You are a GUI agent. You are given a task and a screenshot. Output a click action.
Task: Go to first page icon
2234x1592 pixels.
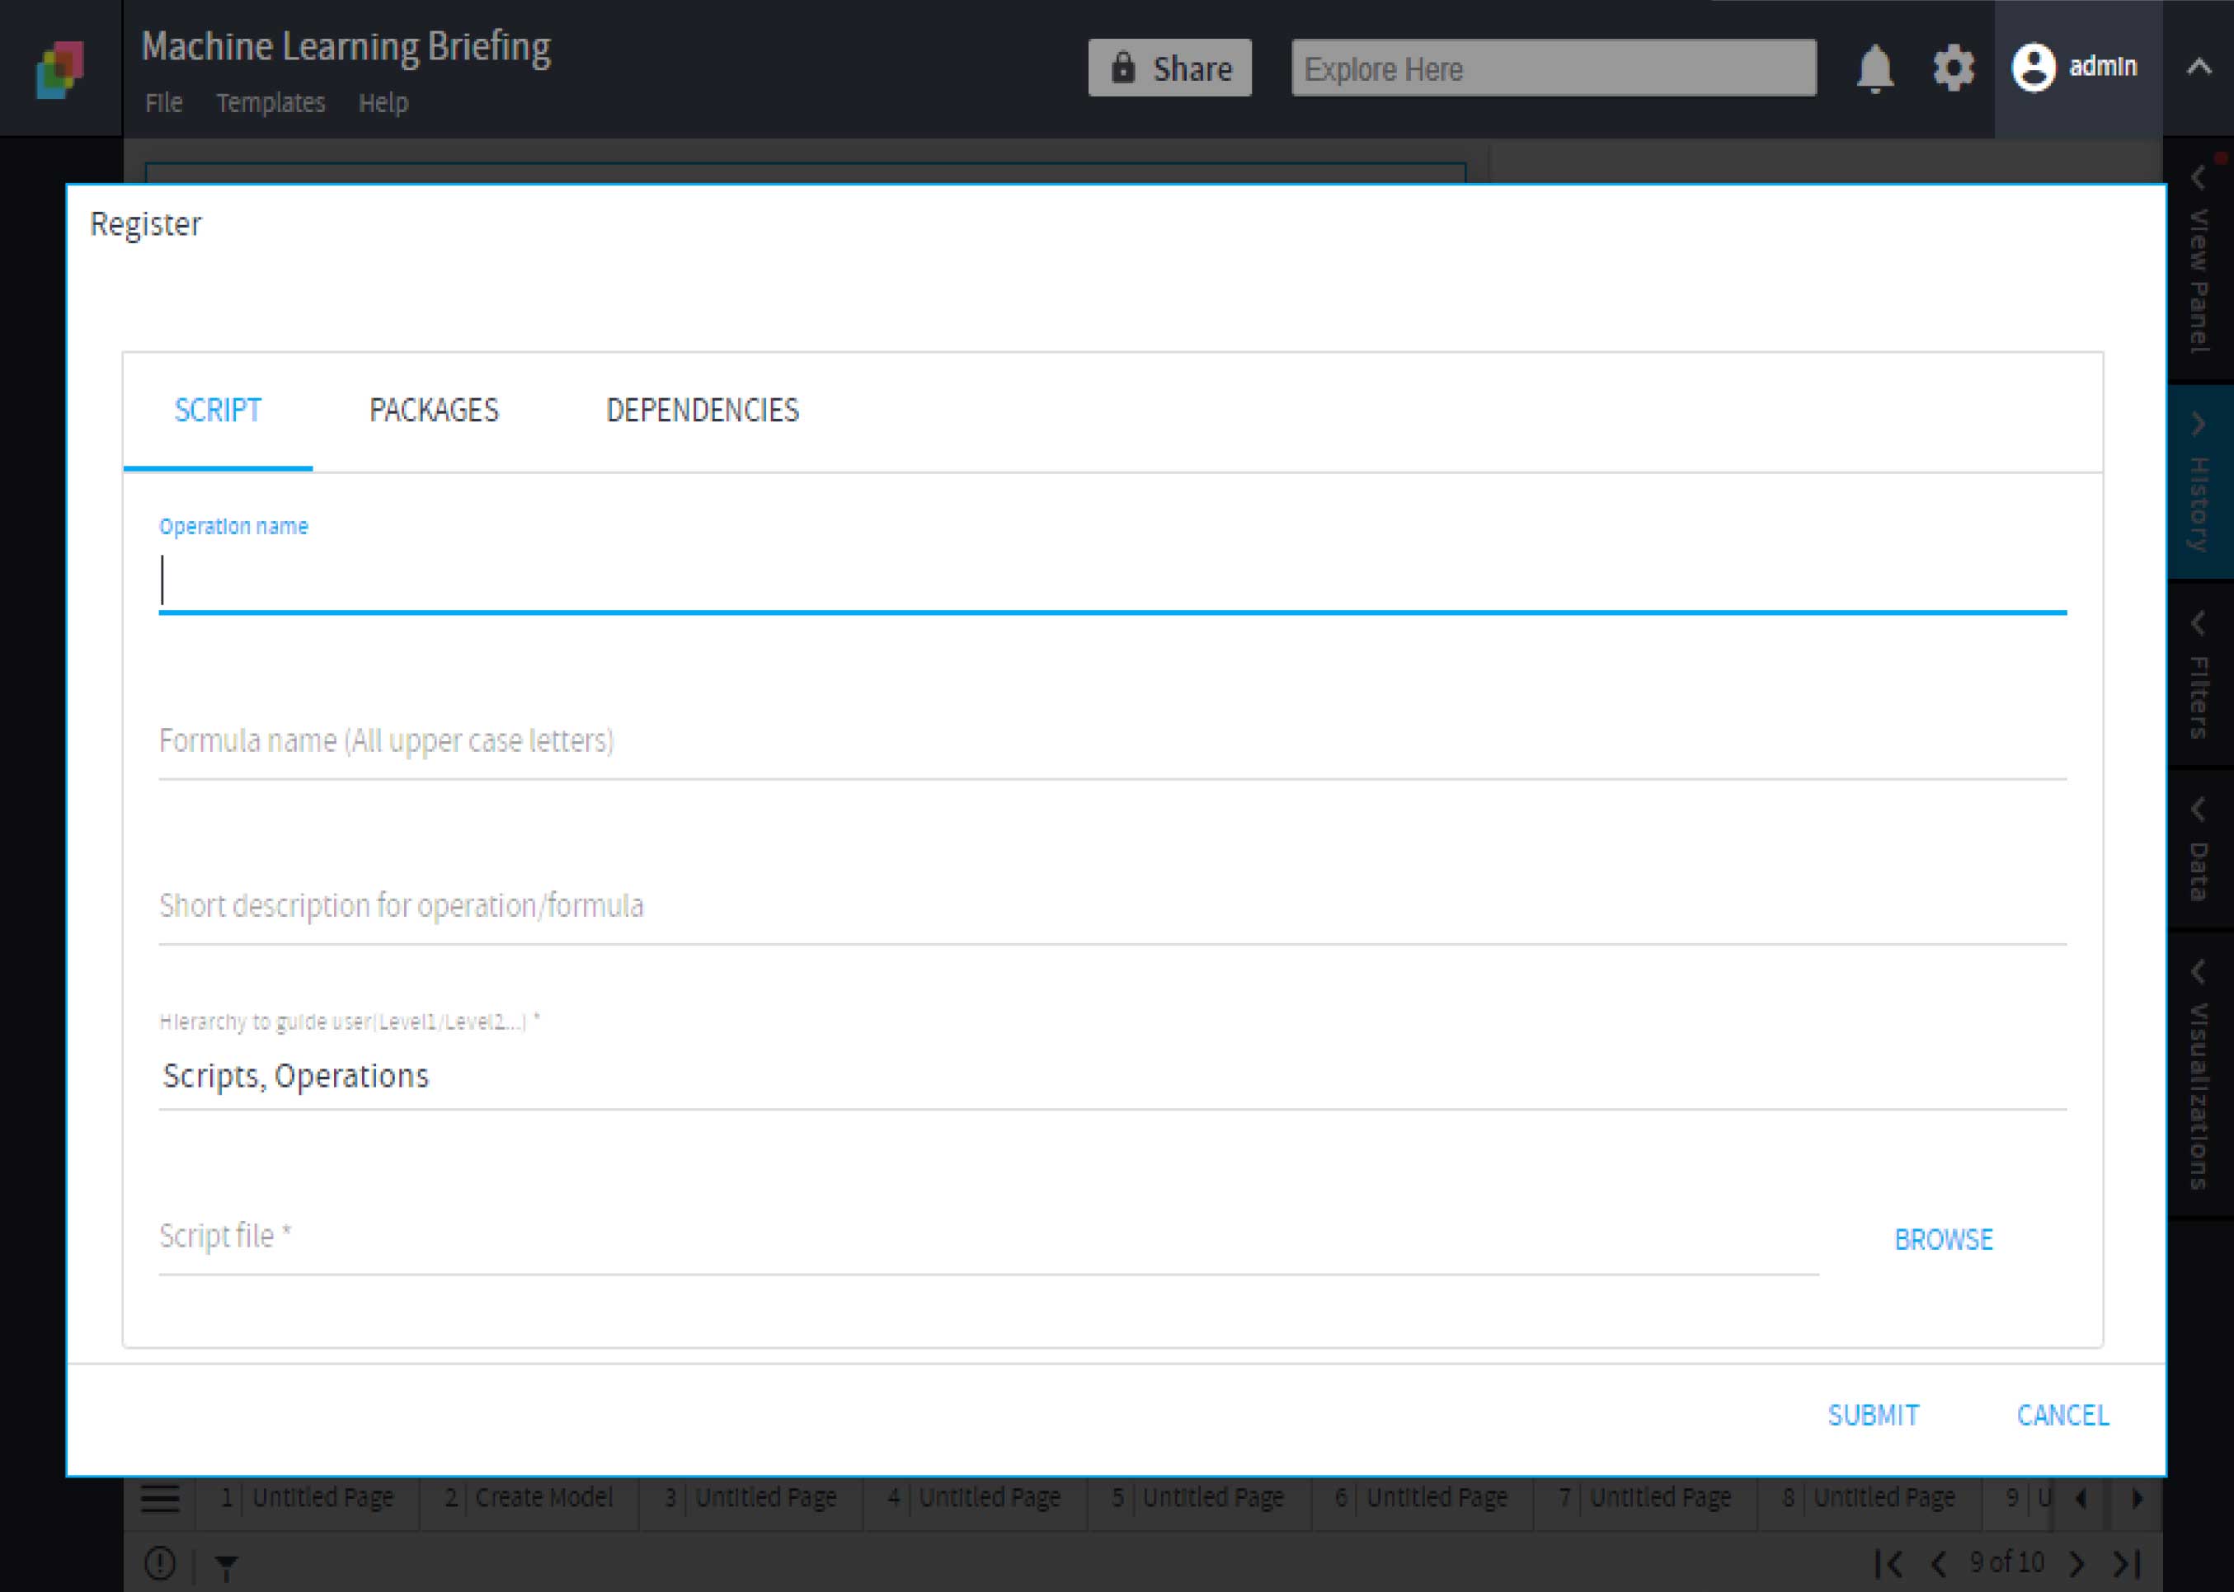click(1889, 1562)
